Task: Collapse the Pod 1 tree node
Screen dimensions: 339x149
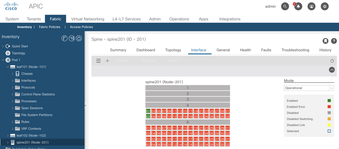Action: pos(3,60)
